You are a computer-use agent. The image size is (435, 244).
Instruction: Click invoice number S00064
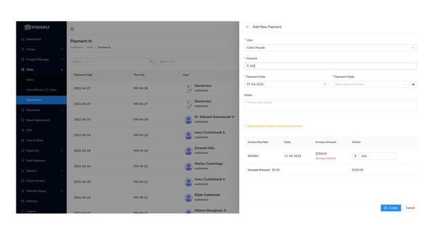[x=253, y=156]
